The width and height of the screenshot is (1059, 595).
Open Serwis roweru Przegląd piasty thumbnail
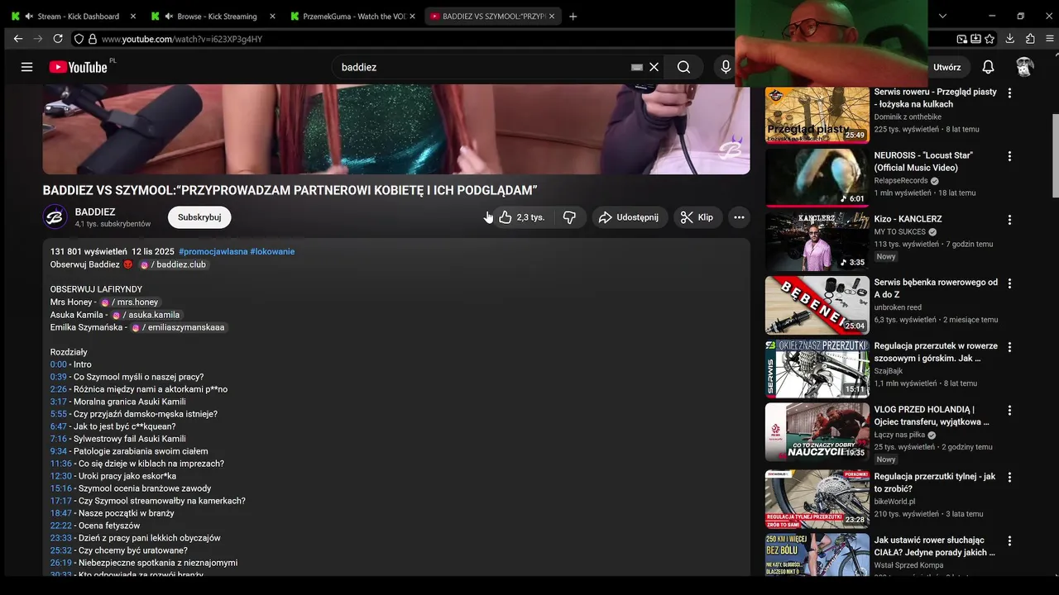tap(817, 115)
